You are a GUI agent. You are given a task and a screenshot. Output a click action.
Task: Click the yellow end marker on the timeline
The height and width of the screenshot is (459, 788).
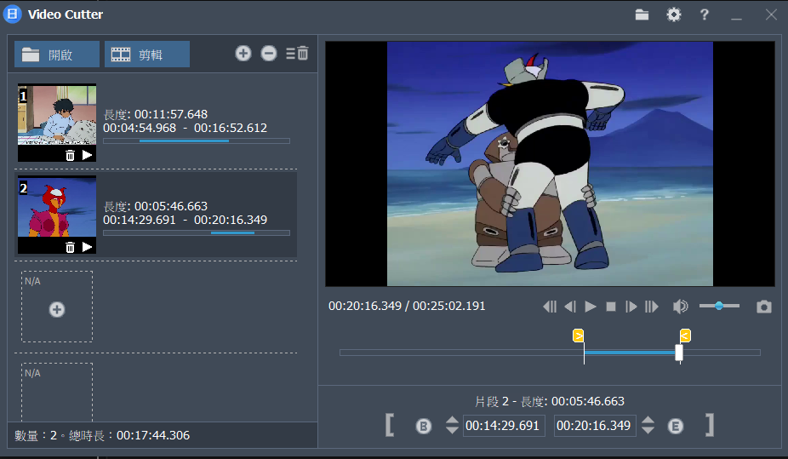coord(685,336)
